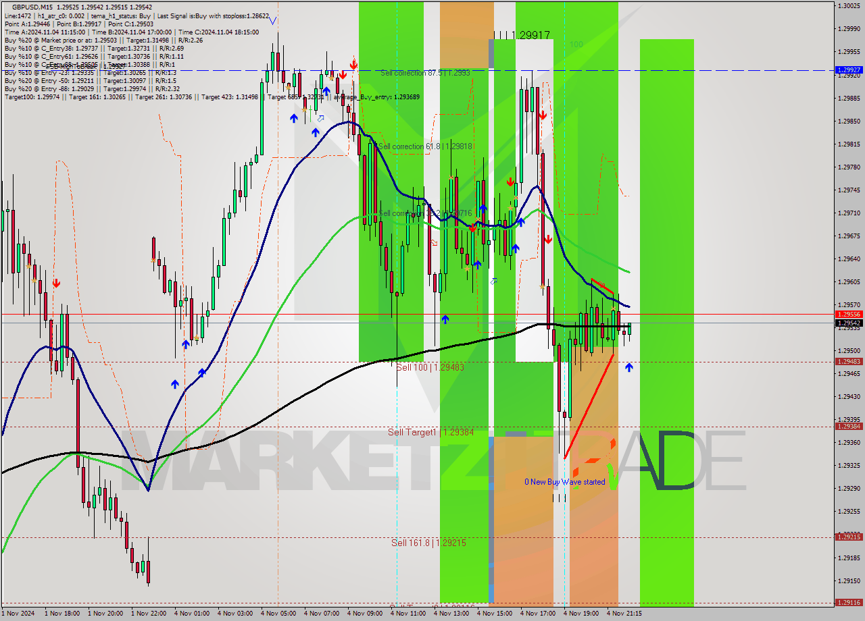Click the '1 Nov 2024' time axis label
The image size is (865, 621).
[17, 614]
